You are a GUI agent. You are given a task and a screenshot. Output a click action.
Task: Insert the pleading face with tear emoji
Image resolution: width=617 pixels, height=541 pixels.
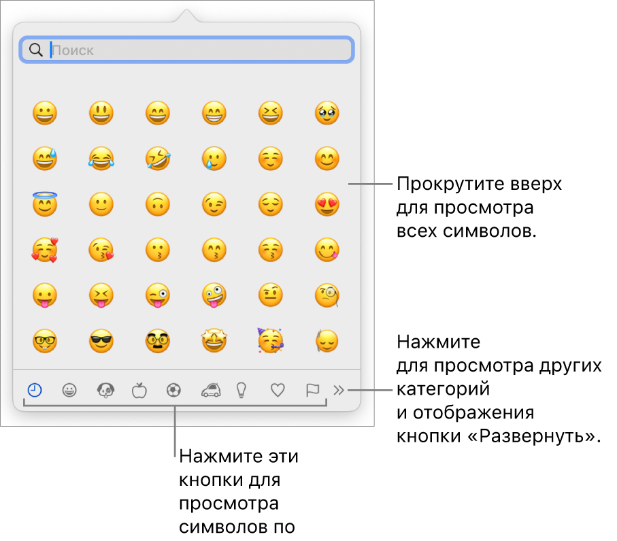327,113
